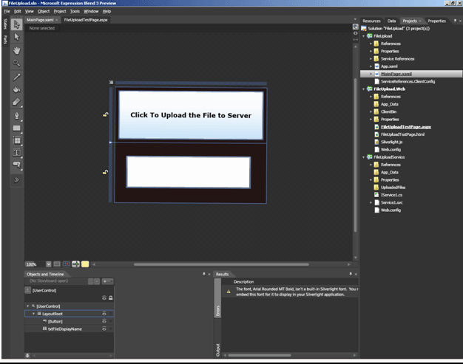The width and height of the screenshot is (463, 364).
Task: Close the MainPage.xaml document tab
Action: (x=57, y=20)
